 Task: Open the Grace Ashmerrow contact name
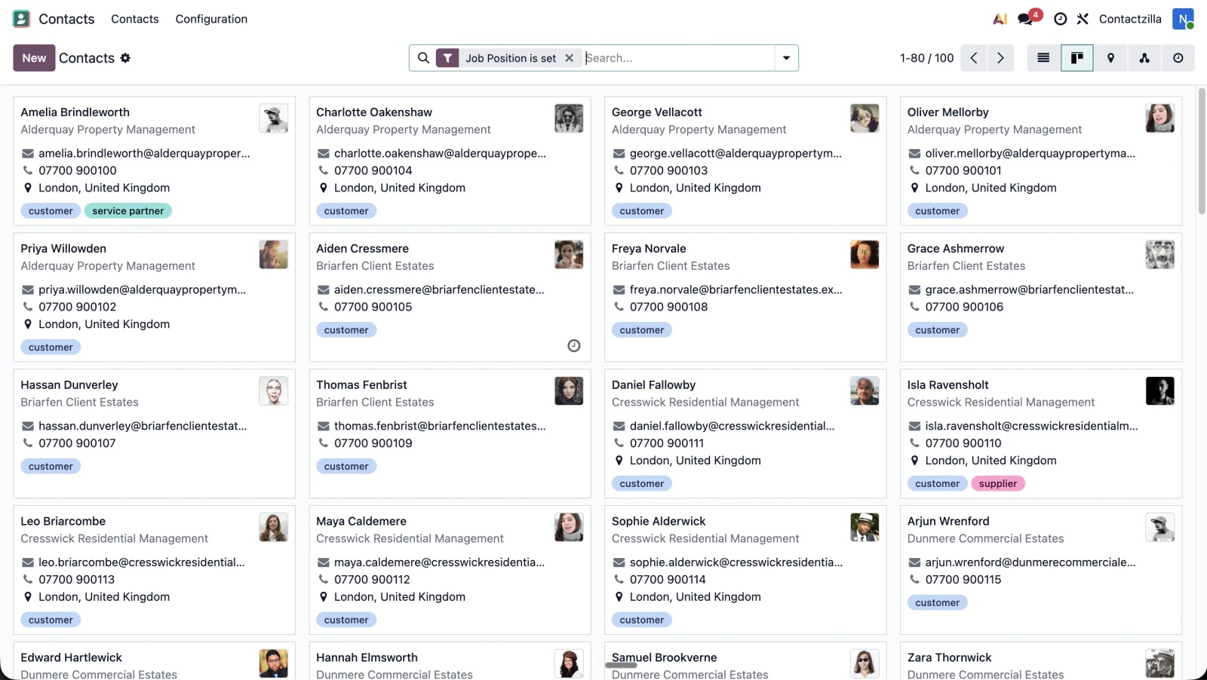click(956, 249)
